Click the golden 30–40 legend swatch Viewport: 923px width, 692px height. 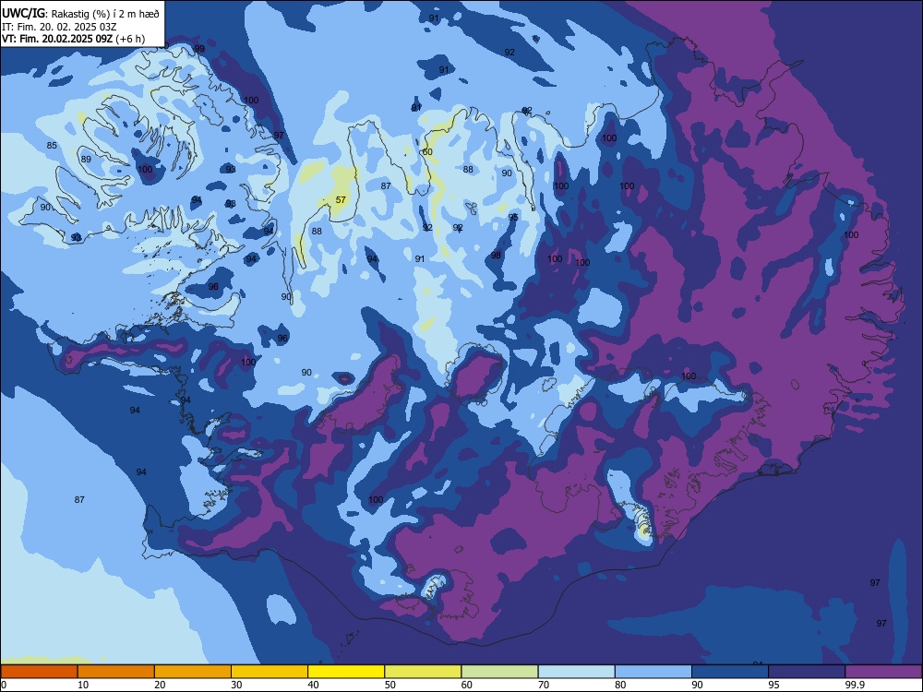270,672
